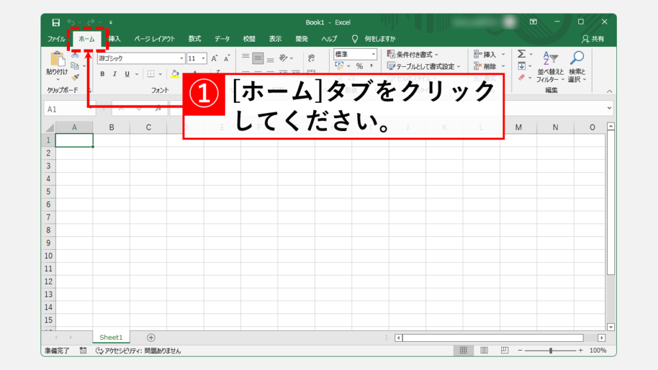Toggle Italic formatting

tap(116, 74)
